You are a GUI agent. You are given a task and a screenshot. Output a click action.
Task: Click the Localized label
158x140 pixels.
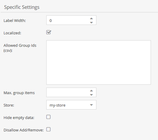12,33
